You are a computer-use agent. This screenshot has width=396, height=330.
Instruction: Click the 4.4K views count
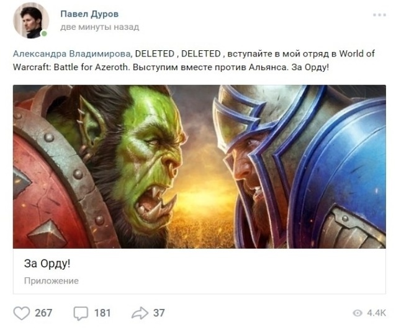(x=376, y=313)
